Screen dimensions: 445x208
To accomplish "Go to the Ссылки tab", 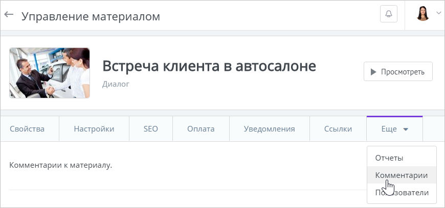I will [x=338, y=129].
